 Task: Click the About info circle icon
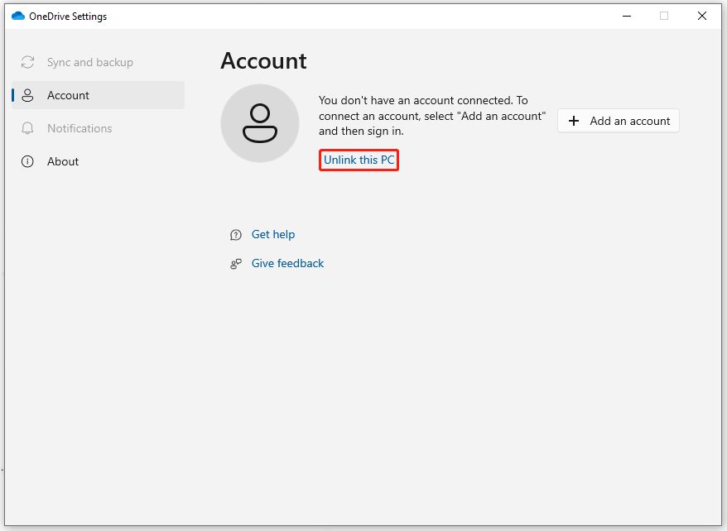[27, 161]
